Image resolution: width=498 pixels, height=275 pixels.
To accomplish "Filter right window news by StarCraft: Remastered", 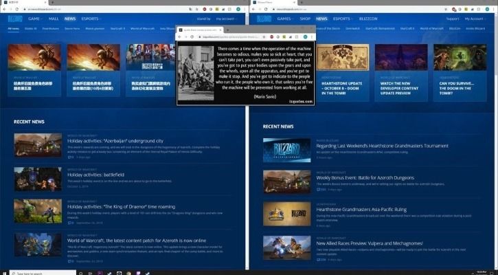I will [x=380, y=29].
